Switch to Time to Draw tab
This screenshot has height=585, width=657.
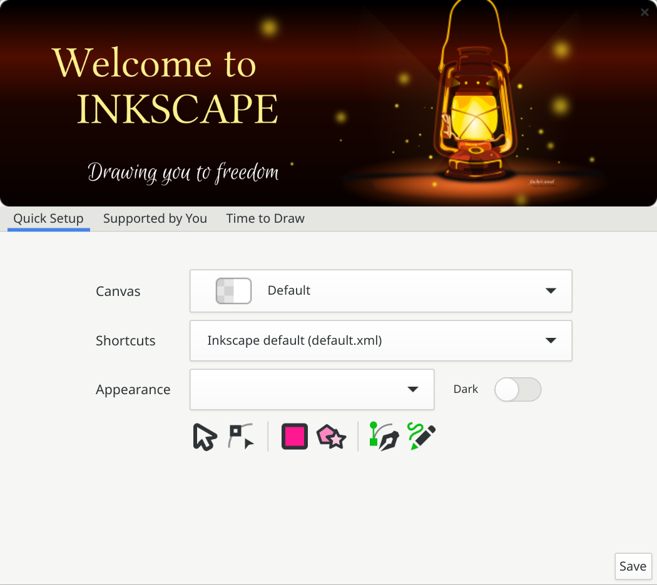265,219
